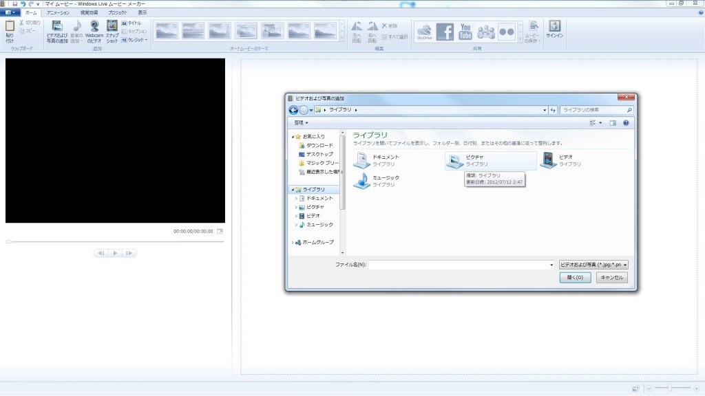Screen dimensions: 705x396
Task: Toggle the preview pane icon in dialog
Action: [x=612, y=122]
